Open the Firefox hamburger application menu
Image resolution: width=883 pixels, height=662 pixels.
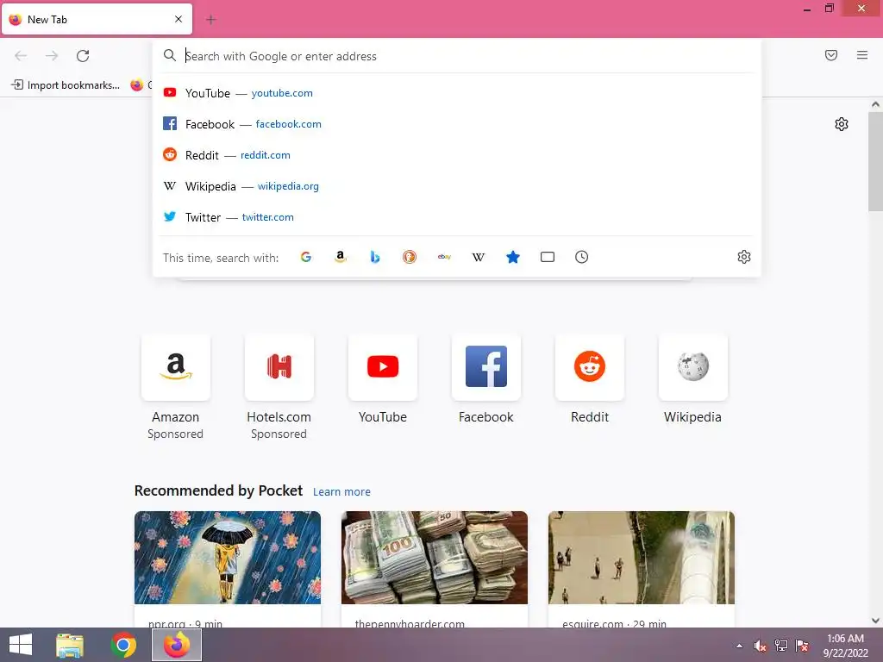[862, 55]
